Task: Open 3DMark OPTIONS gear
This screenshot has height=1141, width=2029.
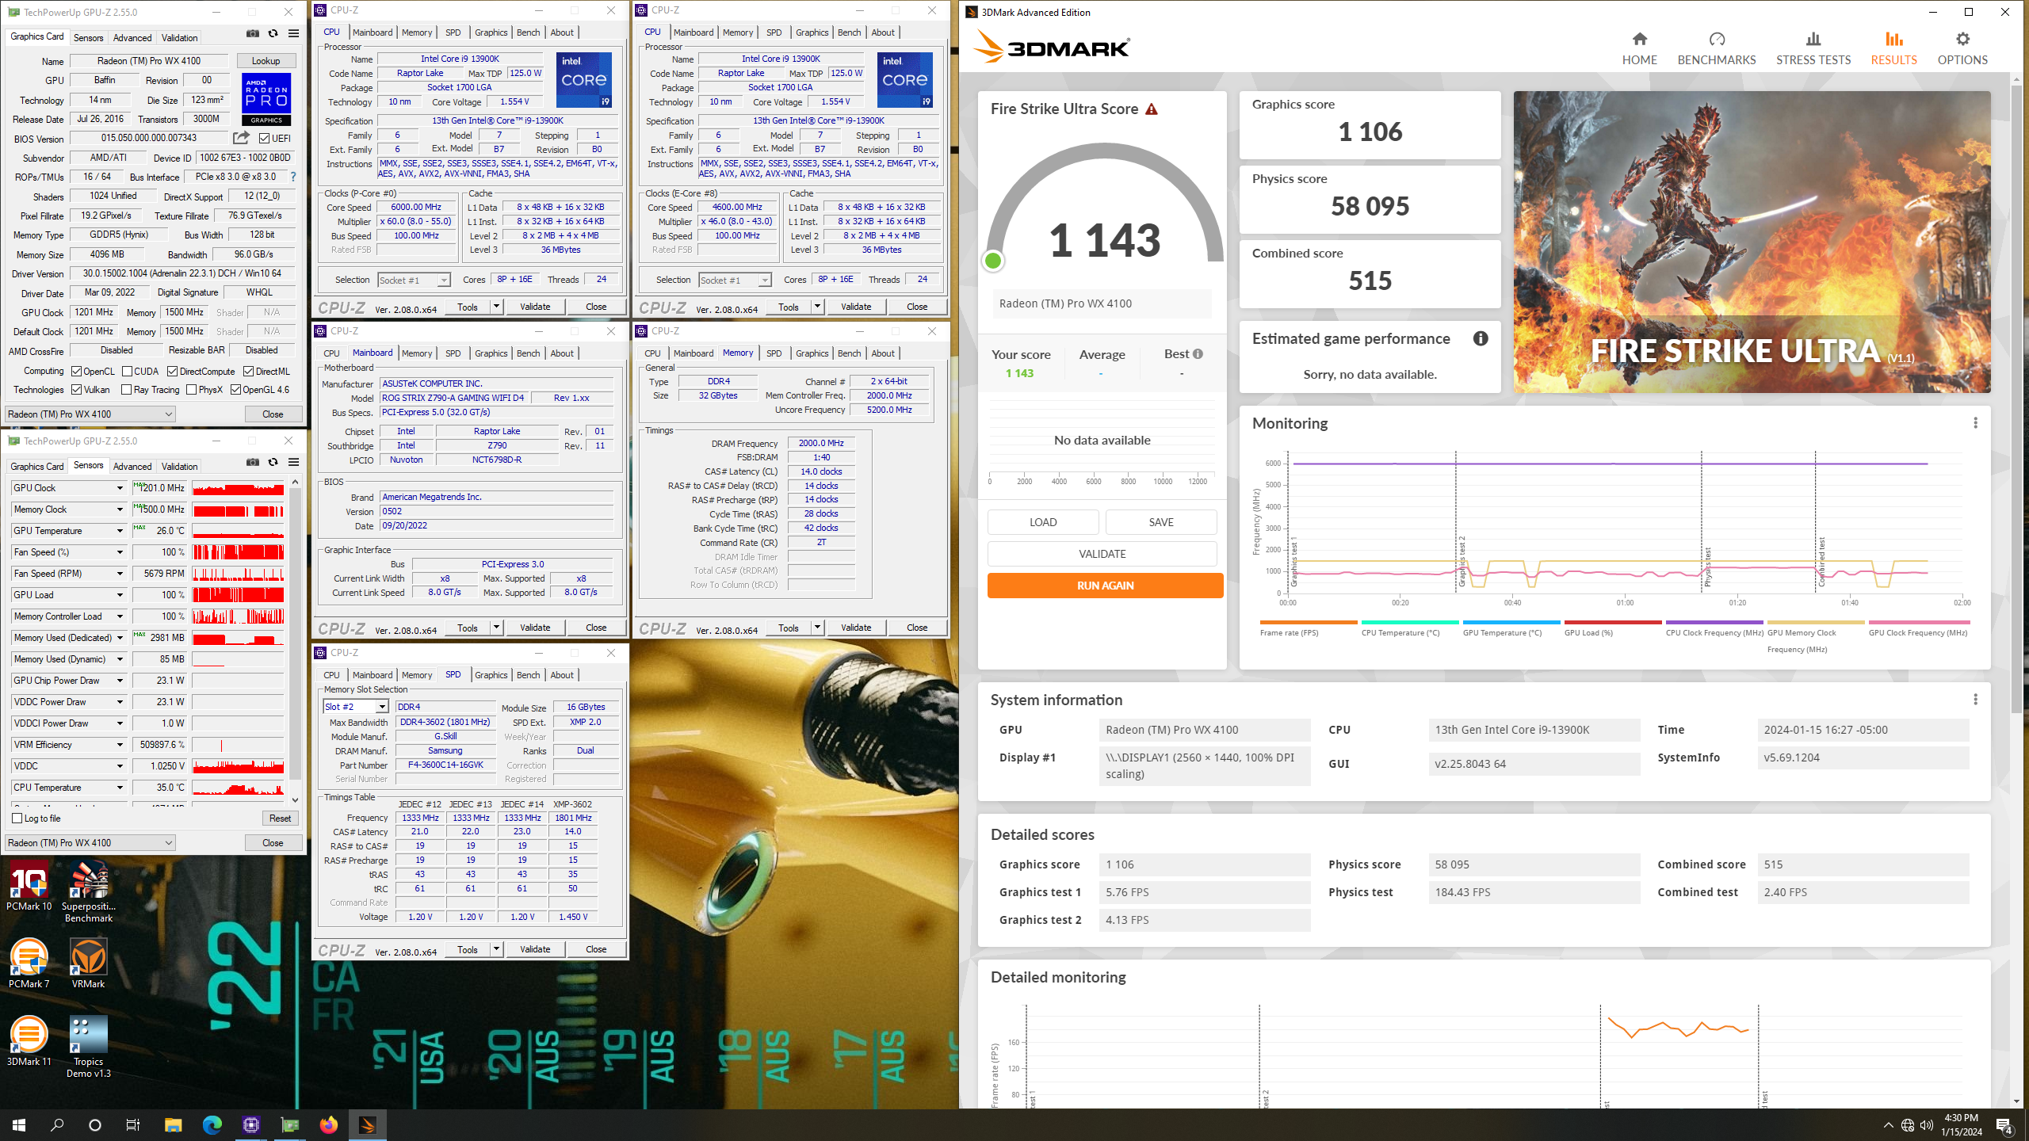Action: pyautogui.click(x=1962, y=48)
